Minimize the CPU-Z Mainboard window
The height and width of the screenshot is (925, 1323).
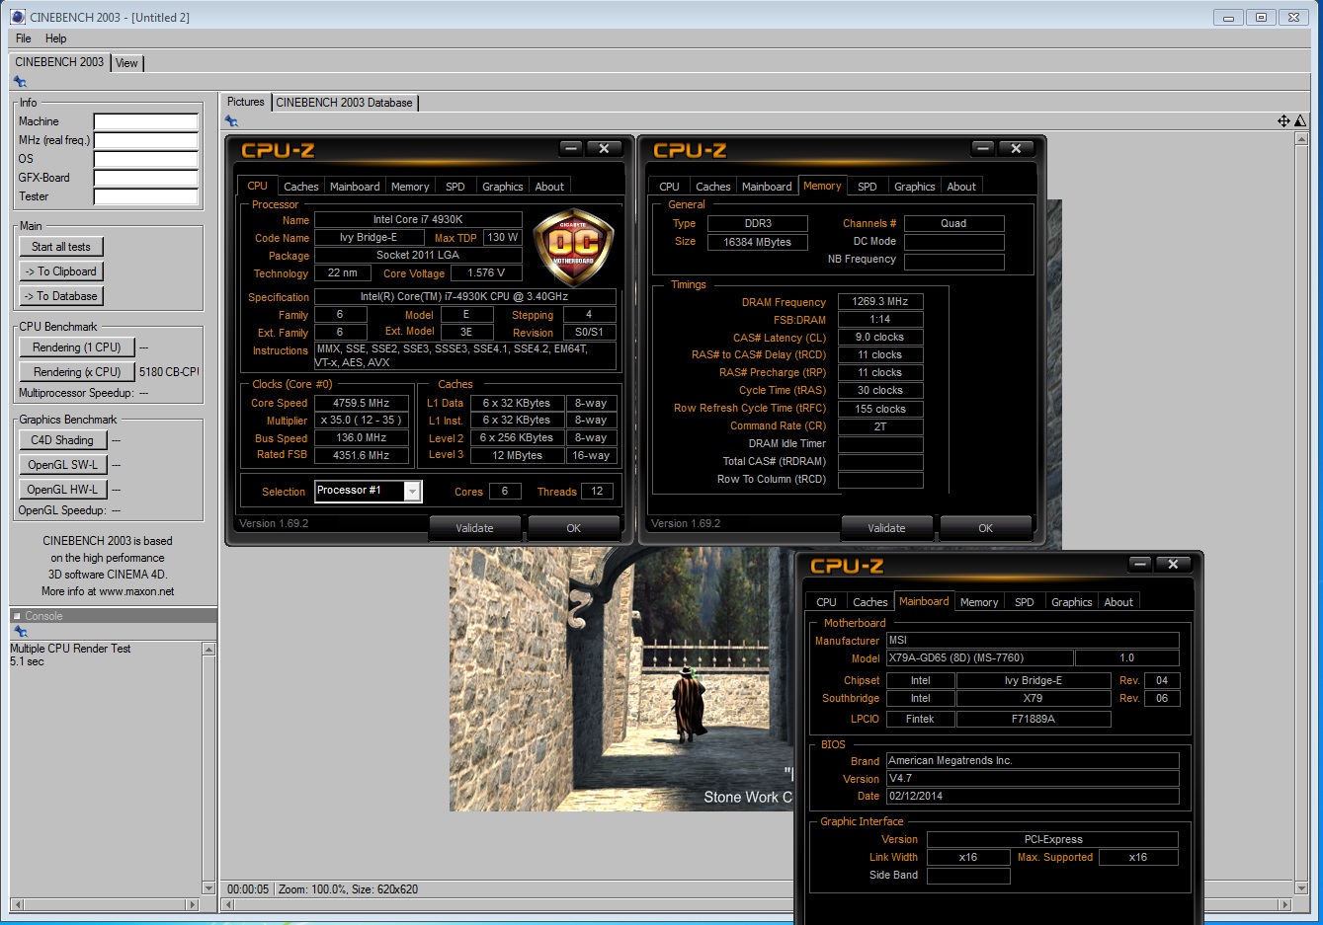pyautogui.click(x=1140, y=564)
